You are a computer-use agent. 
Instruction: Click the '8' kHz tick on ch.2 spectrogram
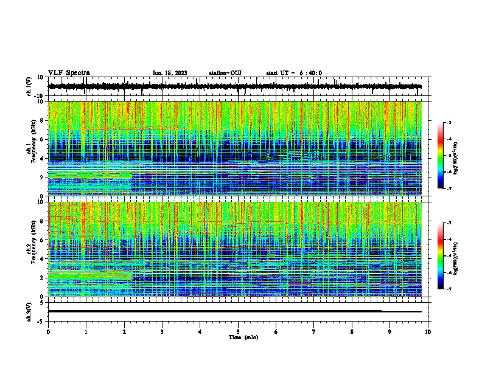pyautogui.click(x=43, y=221)
